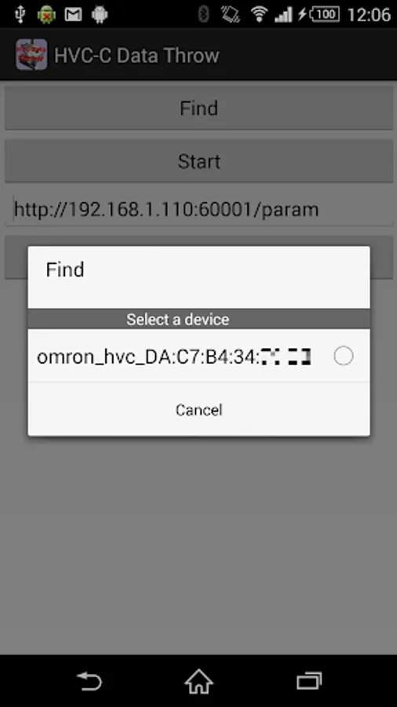397x707 pixels.
Task: Tap the cellular signal strength icon
Action: click(283, 14)
